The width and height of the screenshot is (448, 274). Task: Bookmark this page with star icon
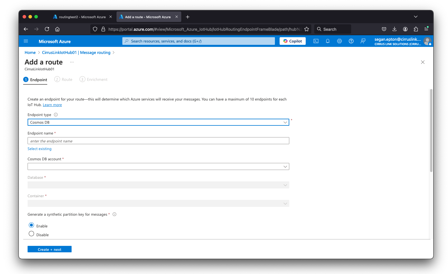pos(307,29)
